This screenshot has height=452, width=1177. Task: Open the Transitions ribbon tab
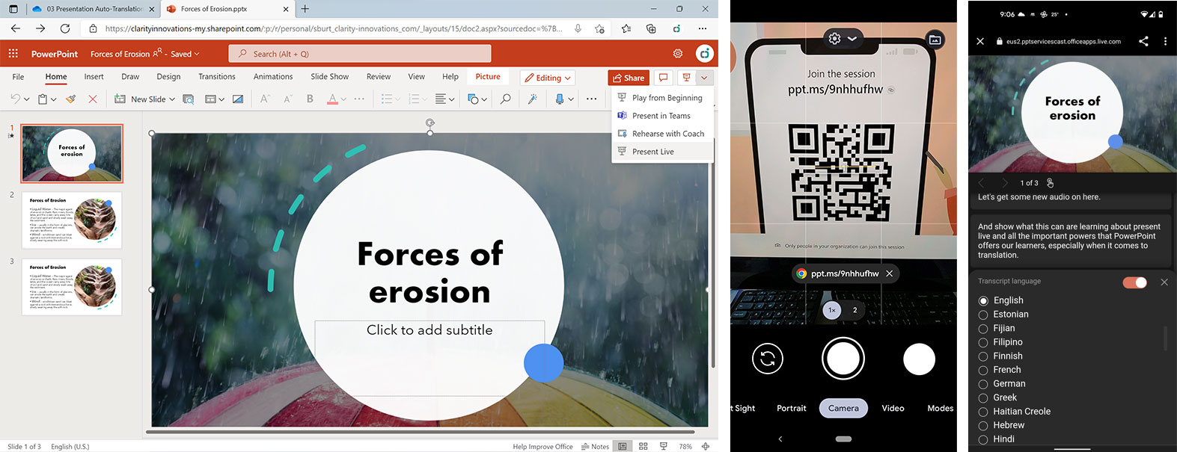point(217,76)
